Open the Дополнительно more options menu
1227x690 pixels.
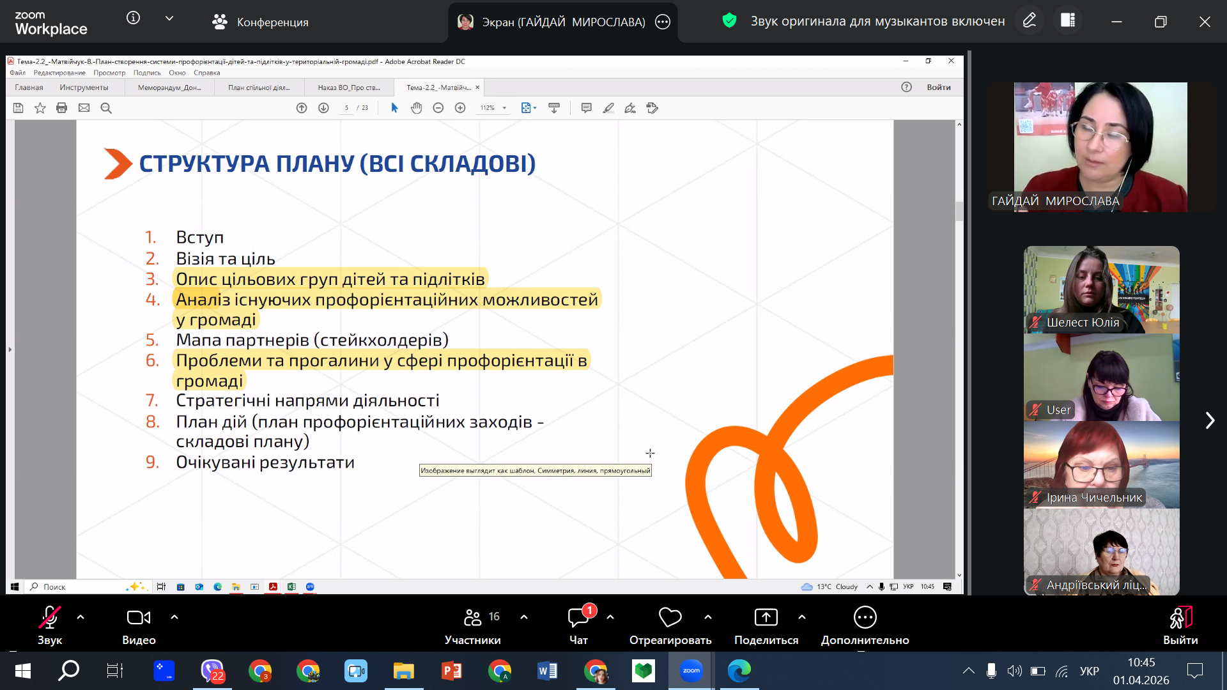click(865, 618)
